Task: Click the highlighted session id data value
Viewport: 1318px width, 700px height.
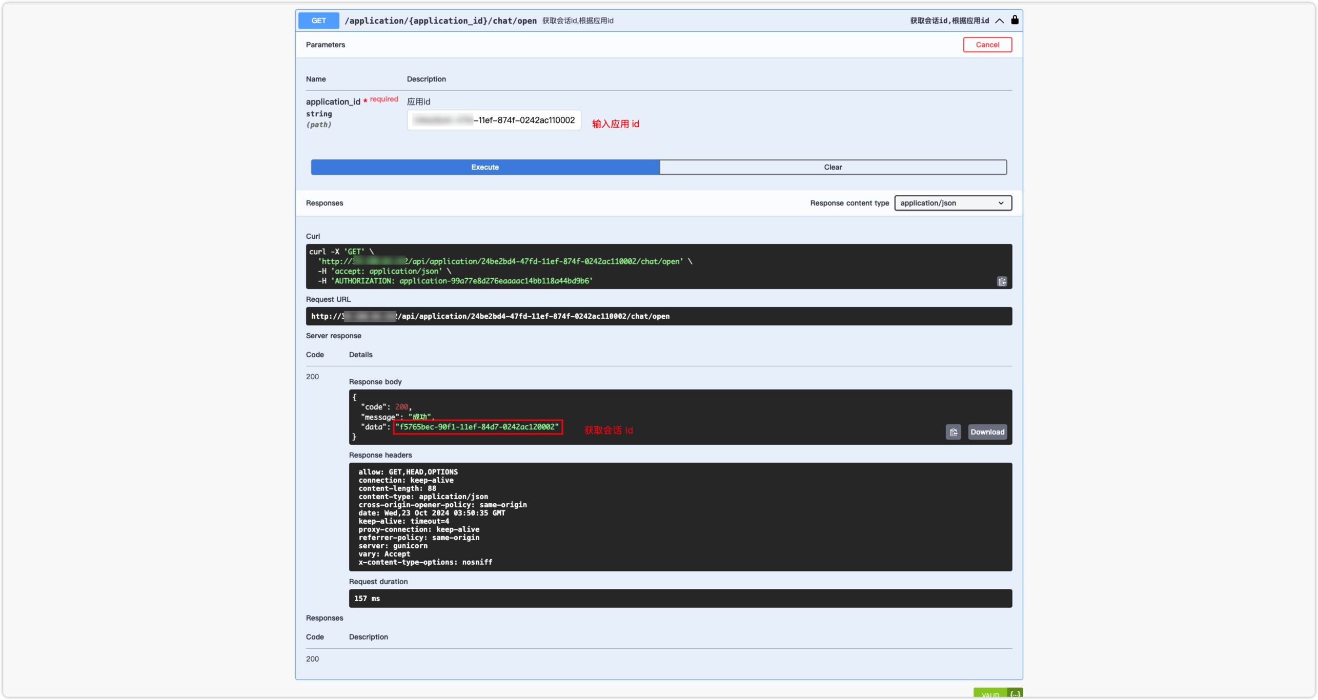Action: [x=477, y=427]
